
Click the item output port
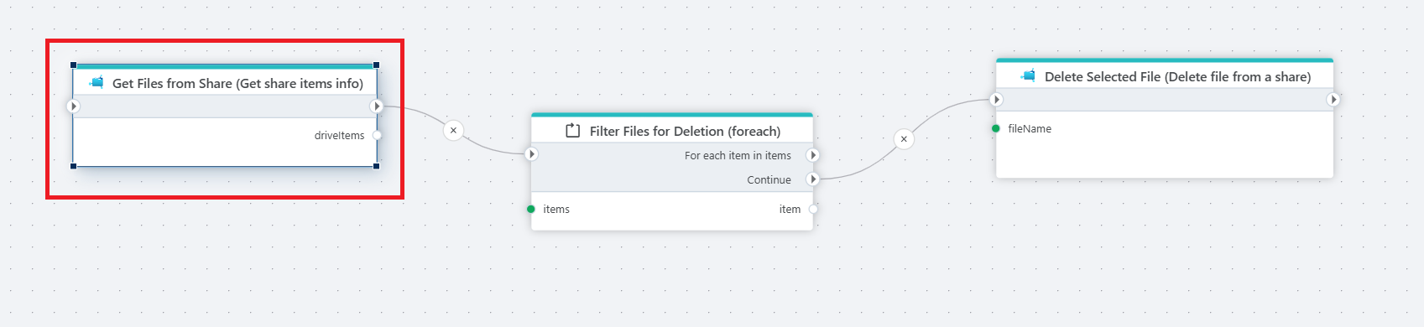pos(813,209)
